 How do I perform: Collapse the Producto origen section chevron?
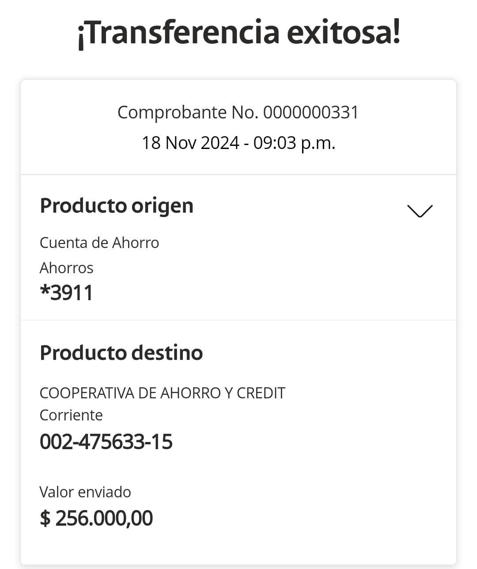click(x=420, y=211)
